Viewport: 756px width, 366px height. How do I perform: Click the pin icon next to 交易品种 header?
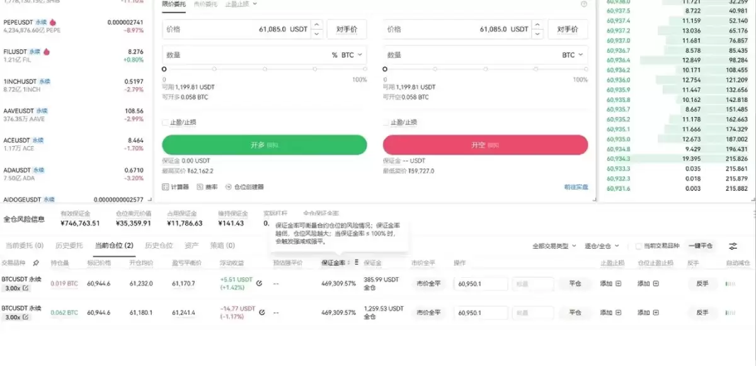[x=35, y=263]
